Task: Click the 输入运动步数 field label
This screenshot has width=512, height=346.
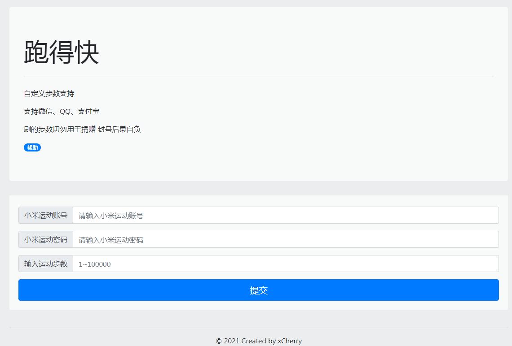Action: [45, 264]
